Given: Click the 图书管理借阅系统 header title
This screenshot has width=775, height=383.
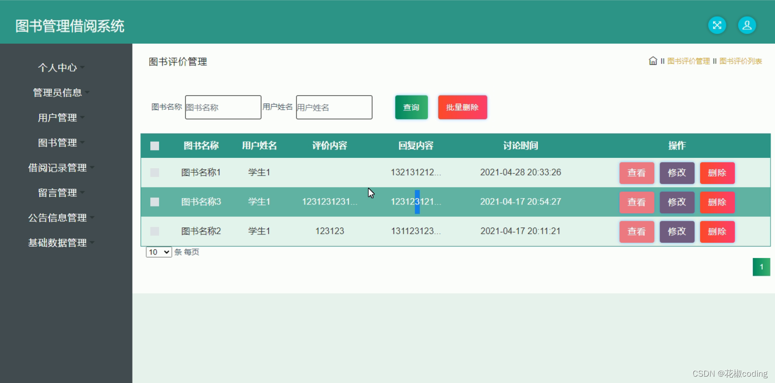Looking at the screenshot, I should 70,26.
